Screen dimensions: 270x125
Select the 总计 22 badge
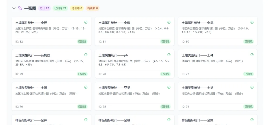44,8
